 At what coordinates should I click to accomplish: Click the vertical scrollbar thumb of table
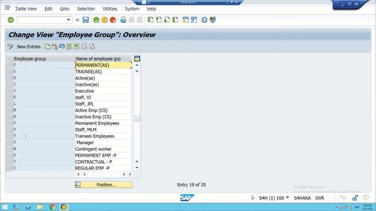[137, 118]
